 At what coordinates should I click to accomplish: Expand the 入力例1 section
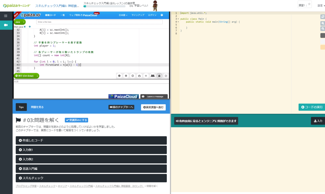(x=91, y=150)
